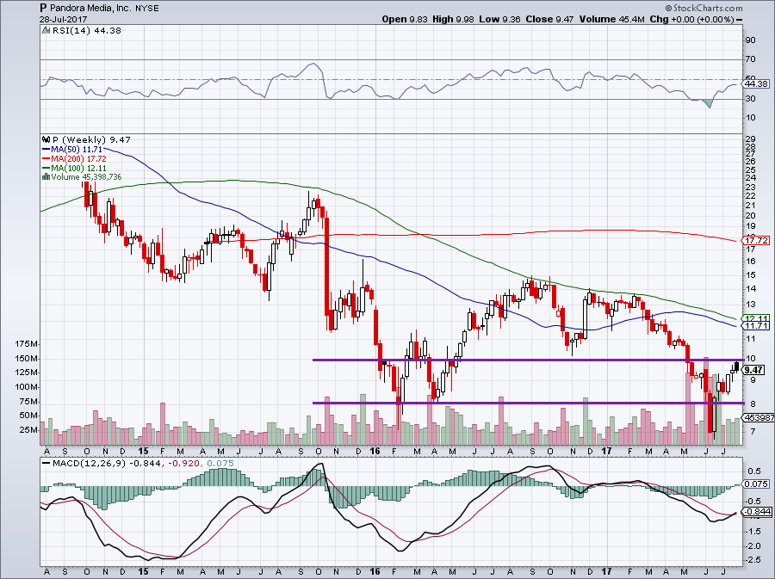This screenshot has height=579, width=775.
Task: Click the 28-Jul-2017 date label
Action: coord(63,19)
